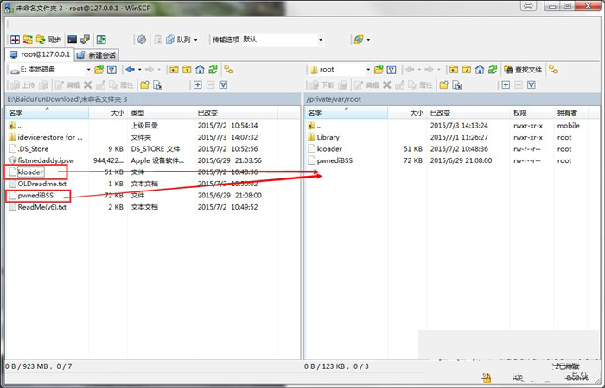The width and height of the screenshot is (605, 388).
Task: Click the Preferences gear icon
Action: pos(142,40)
